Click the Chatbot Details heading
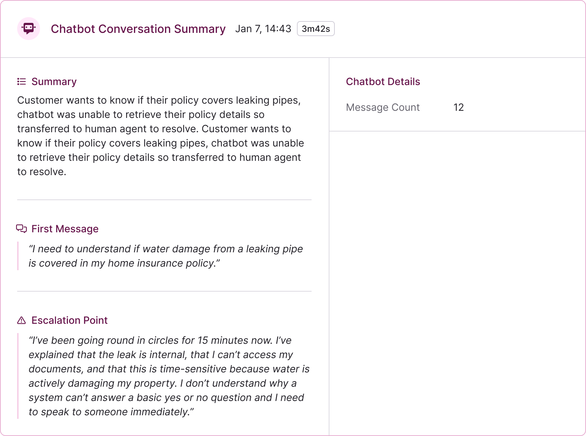 383,82
